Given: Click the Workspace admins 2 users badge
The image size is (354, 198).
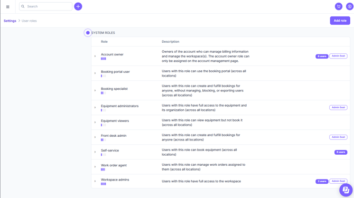Looking at the screenshot, I should tap(322, 181).
